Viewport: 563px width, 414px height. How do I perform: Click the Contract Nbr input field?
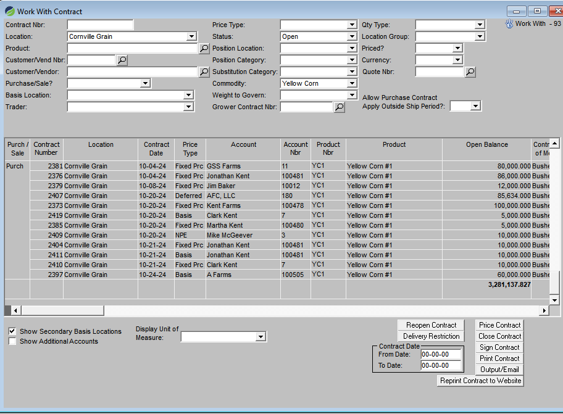point(100,25)
